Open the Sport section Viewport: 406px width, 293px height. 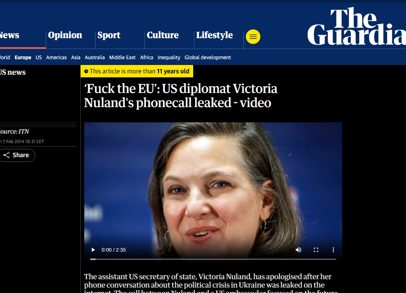(x=109, y=35)
